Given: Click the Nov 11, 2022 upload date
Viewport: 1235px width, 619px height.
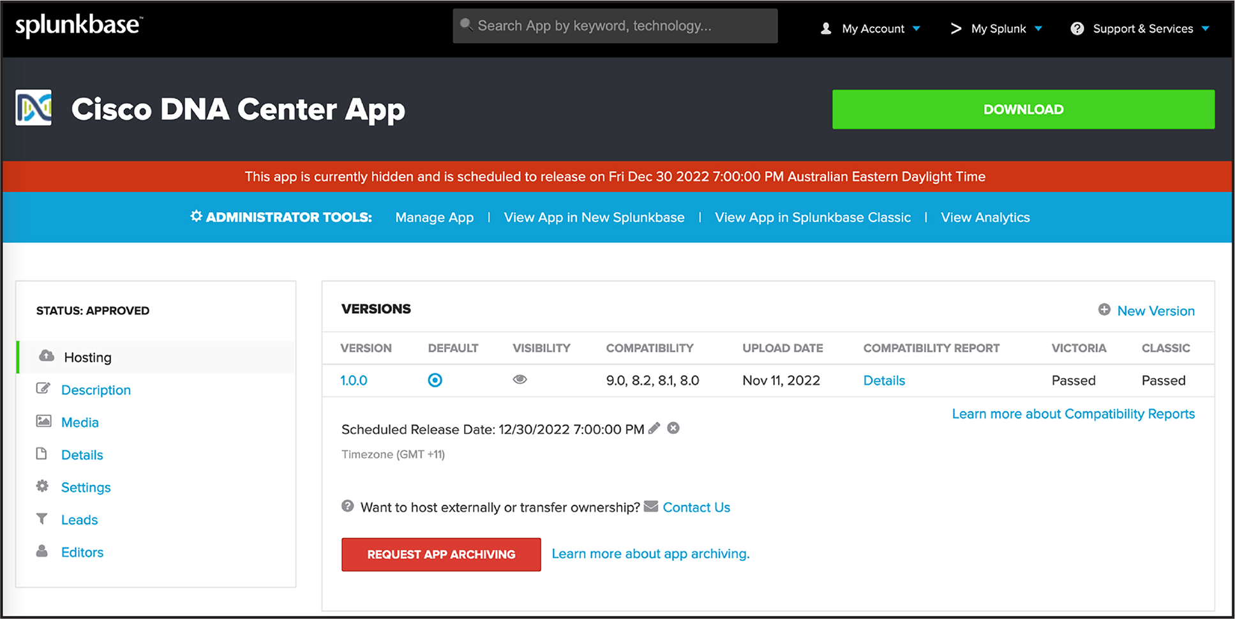Looking at the screenshot, I should click(781, 380).
